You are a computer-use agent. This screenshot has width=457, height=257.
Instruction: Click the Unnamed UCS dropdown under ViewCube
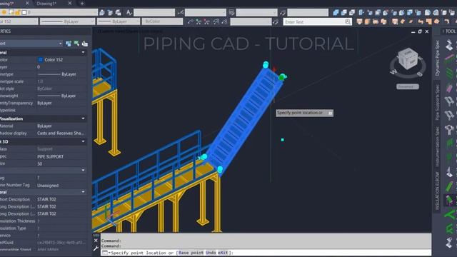[408, 86]
